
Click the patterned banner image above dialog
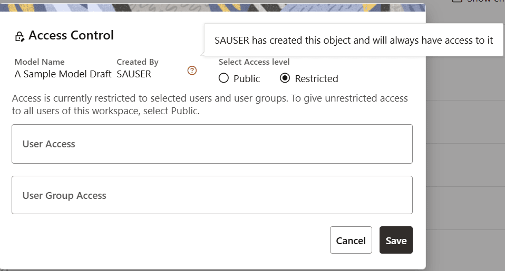pyautogui.click(x=211, y=5)
